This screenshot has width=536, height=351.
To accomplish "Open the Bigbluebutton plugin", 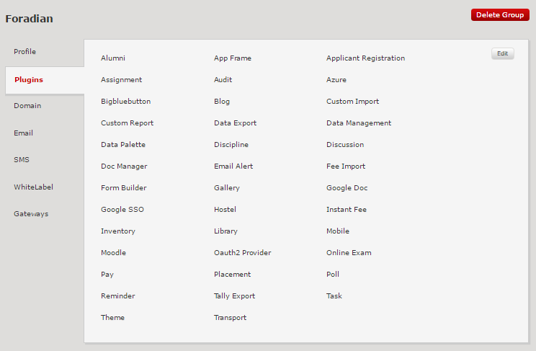I will point(125,102).
